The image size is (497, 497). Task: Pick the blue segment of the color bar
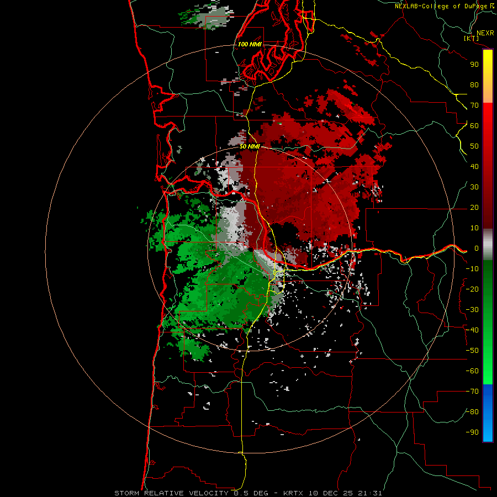pos(488,413)
